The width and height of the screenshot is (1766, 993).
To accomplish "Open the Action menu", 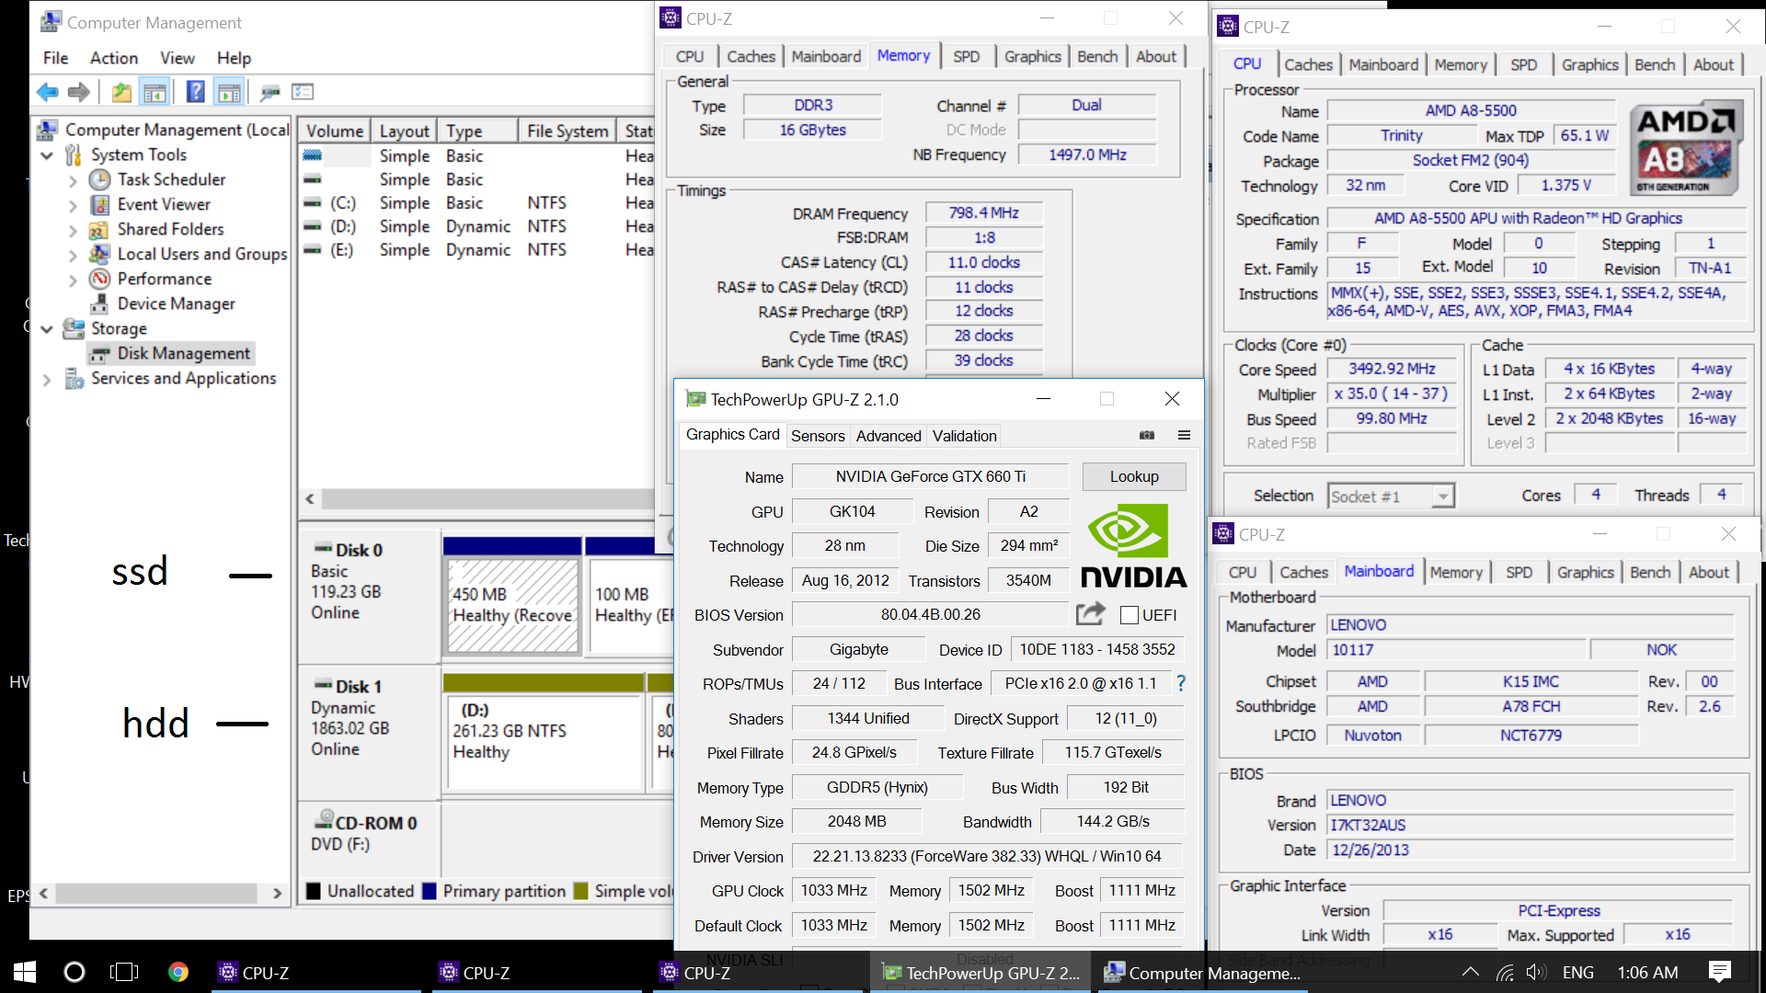I will 113,58.
